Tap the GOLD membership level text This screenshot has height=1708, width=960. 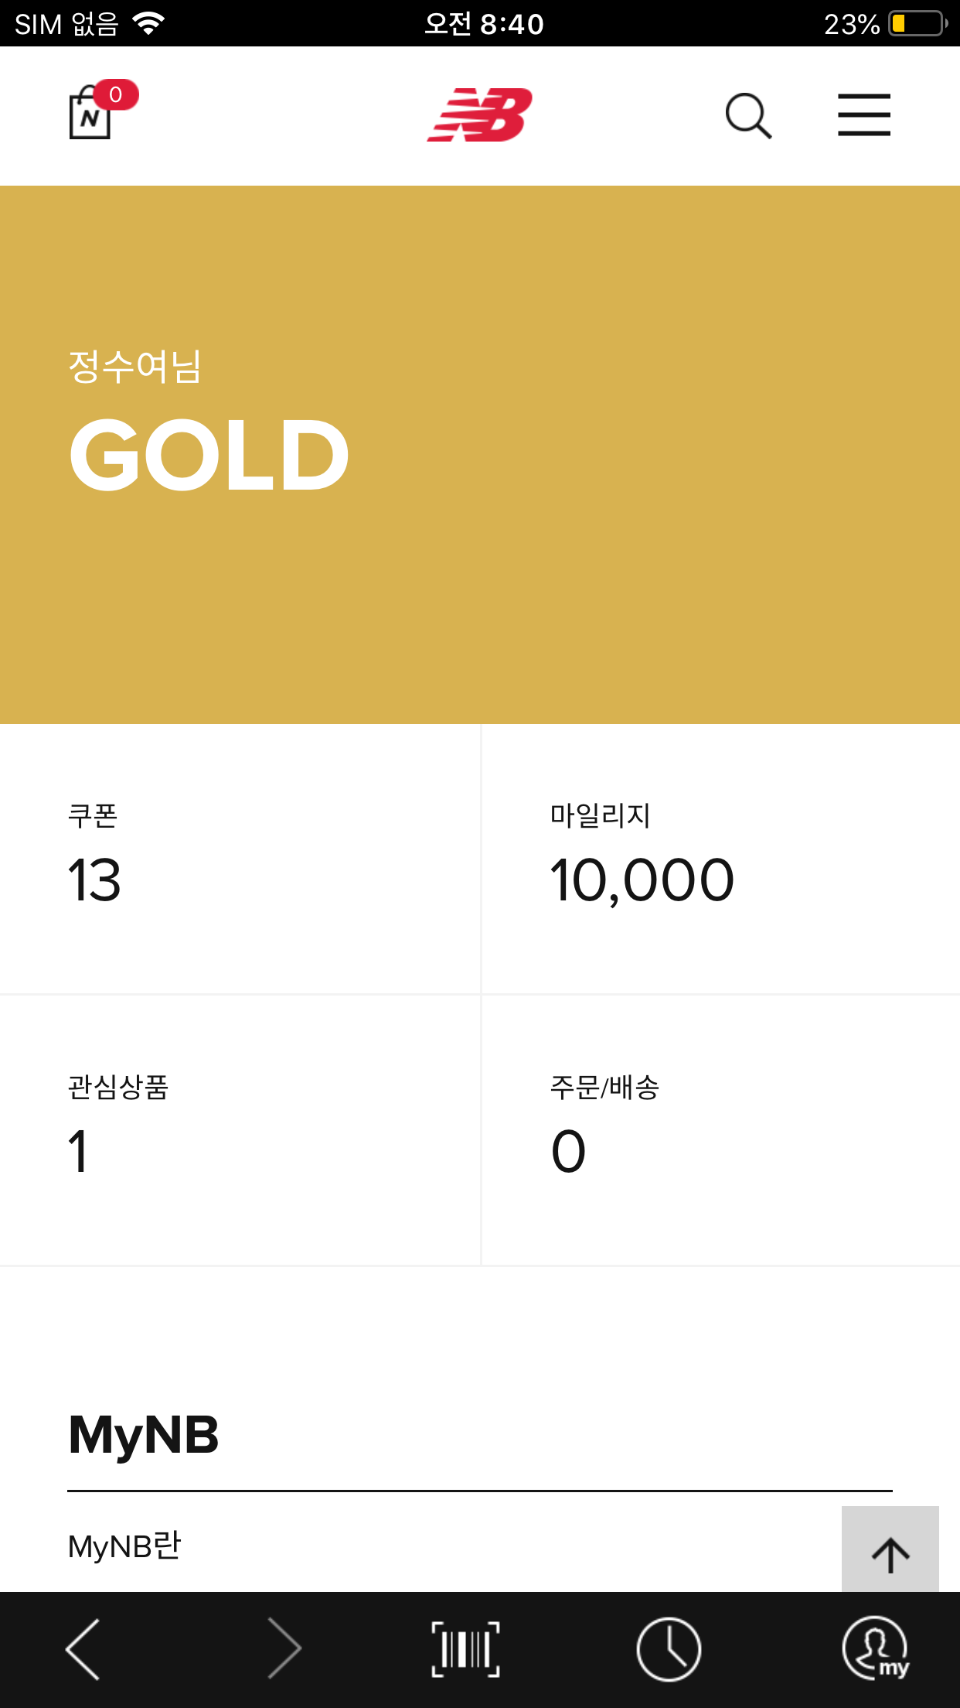[x=209, y=455]
